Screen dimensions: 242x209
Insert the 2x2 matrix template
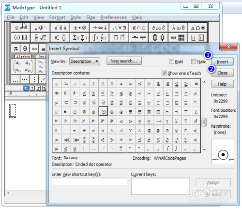tap(23, 66)
